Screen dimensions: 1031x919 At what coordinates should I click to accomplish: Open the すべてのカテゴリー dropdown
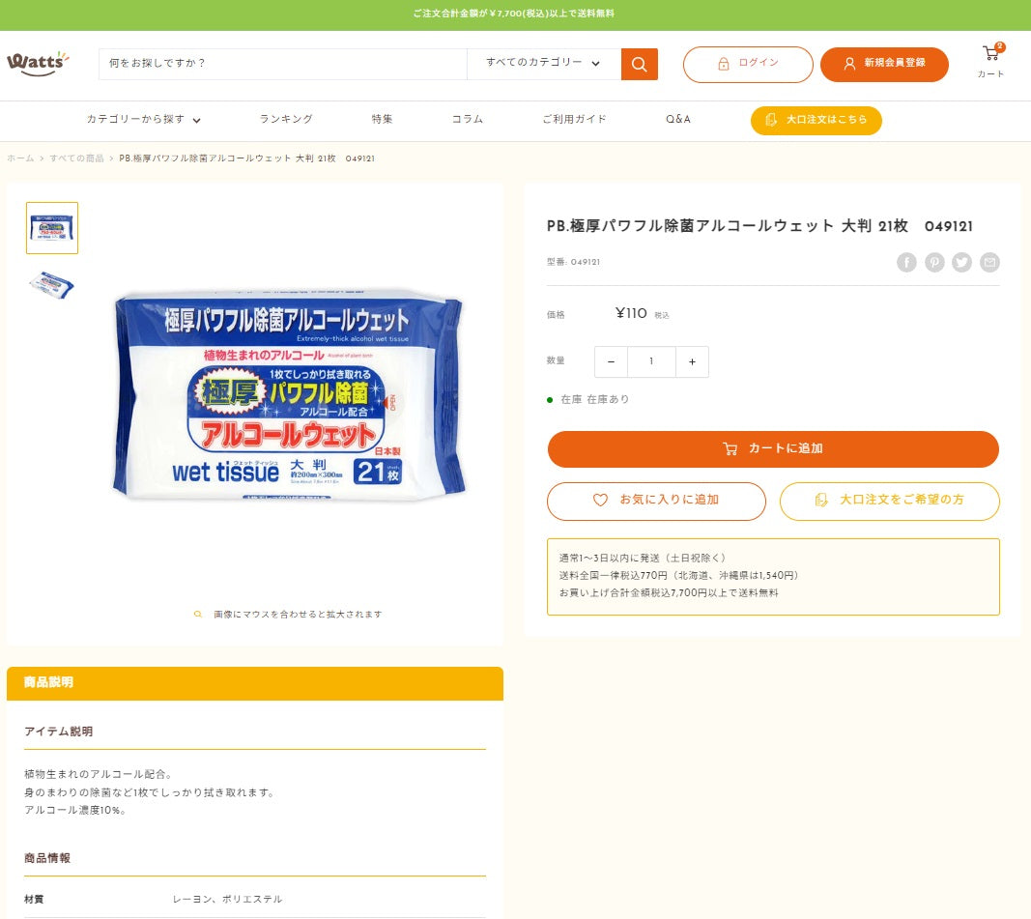pos(543,64)
